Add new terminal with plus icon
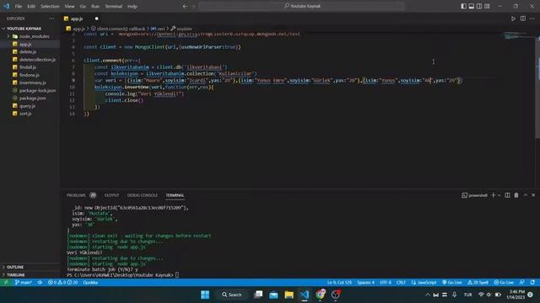 click(493, 195)
